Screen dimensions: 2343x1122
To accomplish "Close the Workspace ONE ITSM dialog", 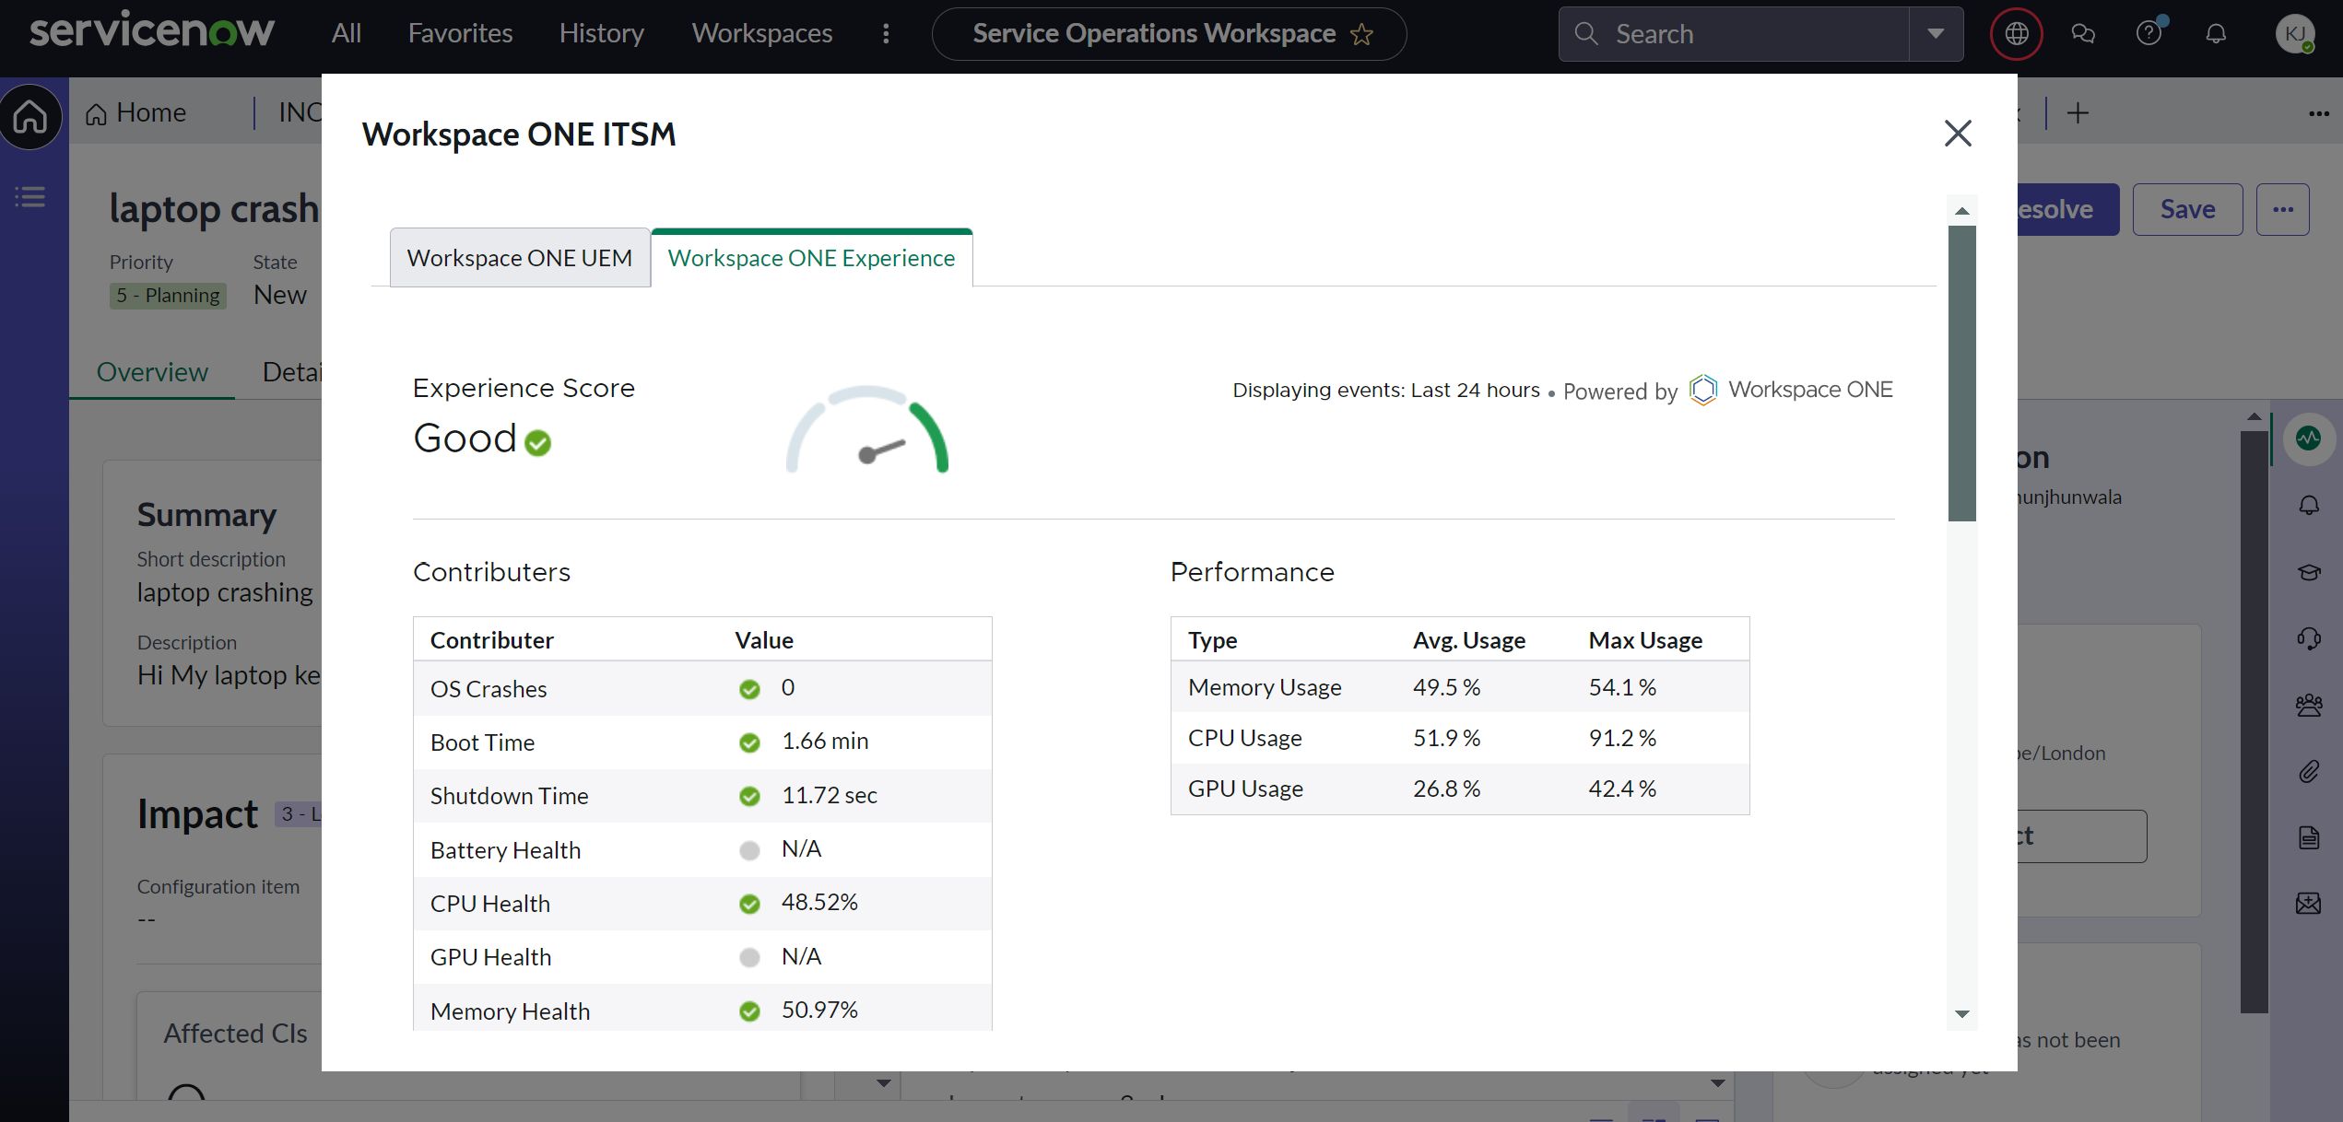I will [x=1958, y=134].
